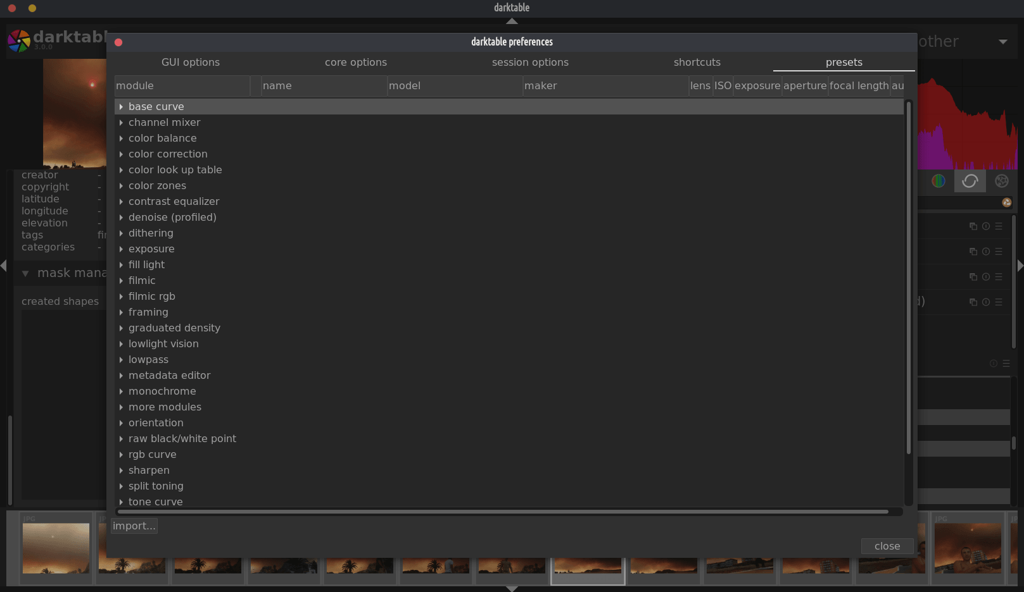Click the darktable logo icon
The image size is (1024, 592).
19,41
